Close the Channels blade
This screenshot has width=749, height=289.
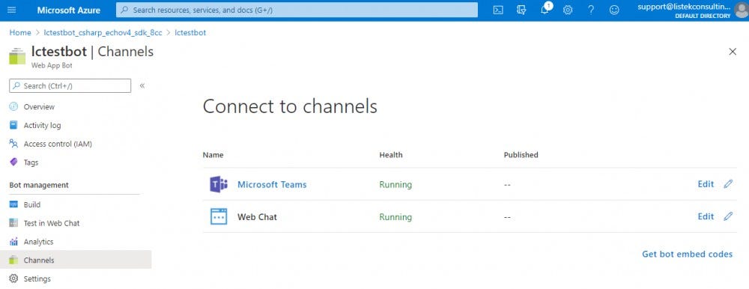[733, 52]
